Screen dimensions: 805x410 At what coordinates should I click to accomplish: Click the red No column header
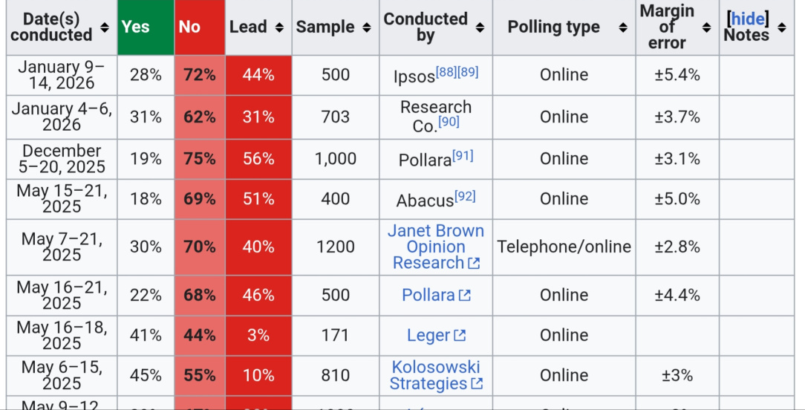(189, 27)
